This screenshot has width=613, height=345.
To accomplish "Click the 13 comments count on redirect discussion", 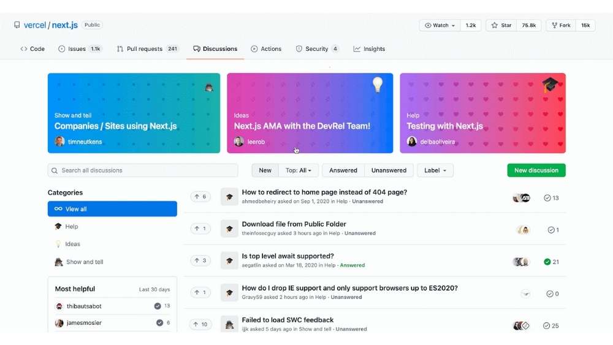I will click(x=551, y=198).
